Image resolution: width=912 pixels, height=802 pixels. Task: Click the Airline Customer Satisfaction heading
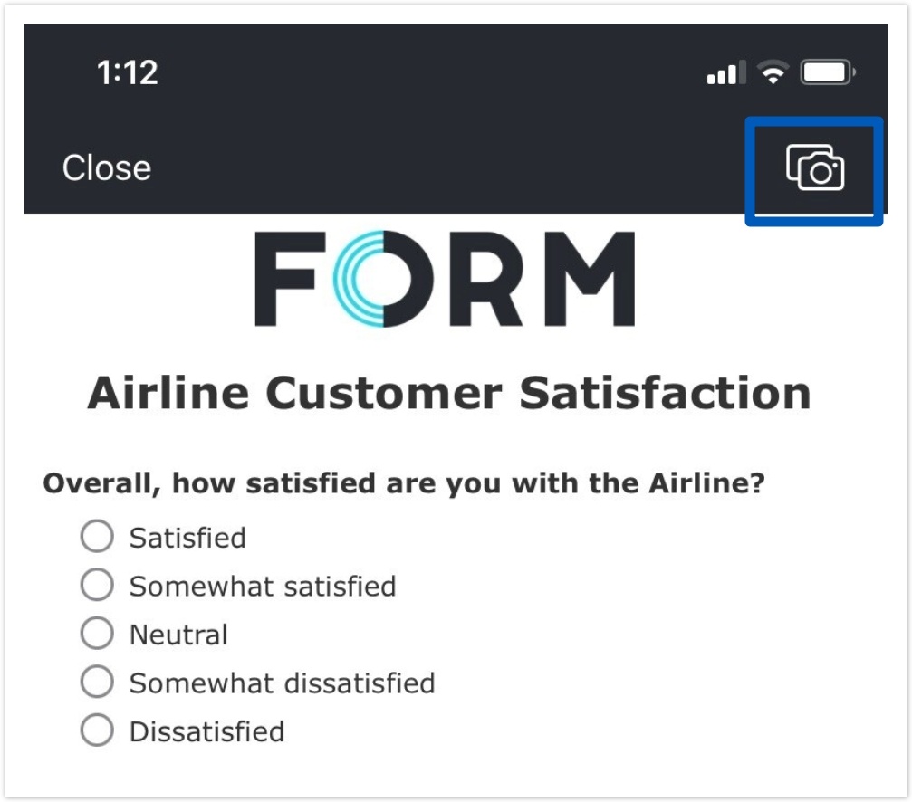(x=449, y=394)
